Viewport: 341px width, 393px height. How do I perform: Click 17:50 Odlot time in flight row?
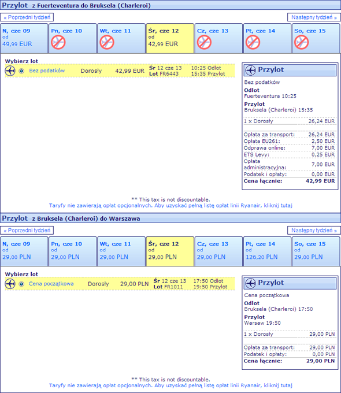tap(208, 281)
